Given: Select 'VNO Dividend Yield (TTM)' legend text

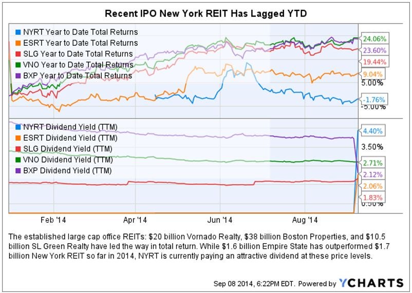Looking at the screenshot, I should pos(68,160).
